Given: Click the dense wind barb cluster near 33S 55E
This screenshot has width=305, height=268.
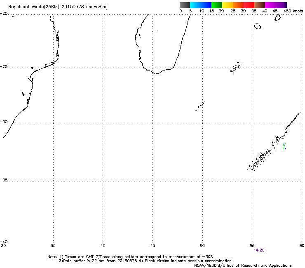Looking at the screenshot, I should tap(260, 160).
